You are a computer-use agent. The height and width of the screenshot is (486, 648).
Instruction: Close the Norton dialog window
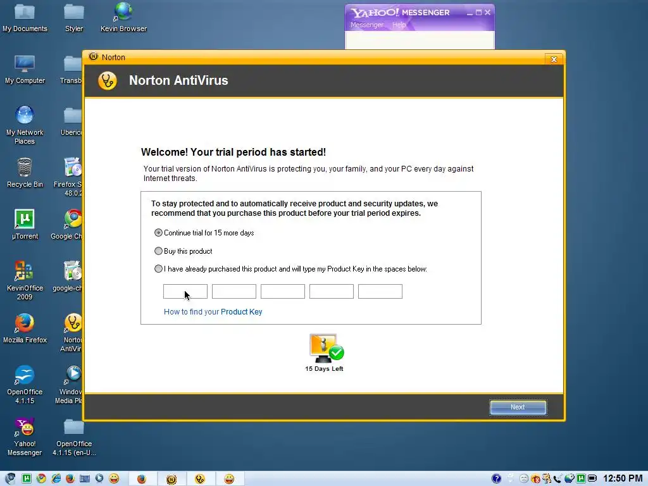pos(554,59)
